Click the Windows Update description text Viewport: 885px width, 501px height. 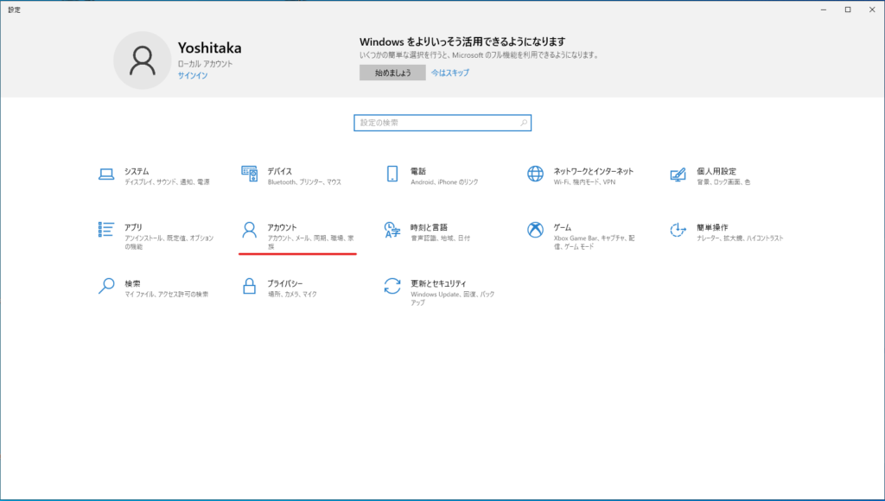(x=452, y=299)
